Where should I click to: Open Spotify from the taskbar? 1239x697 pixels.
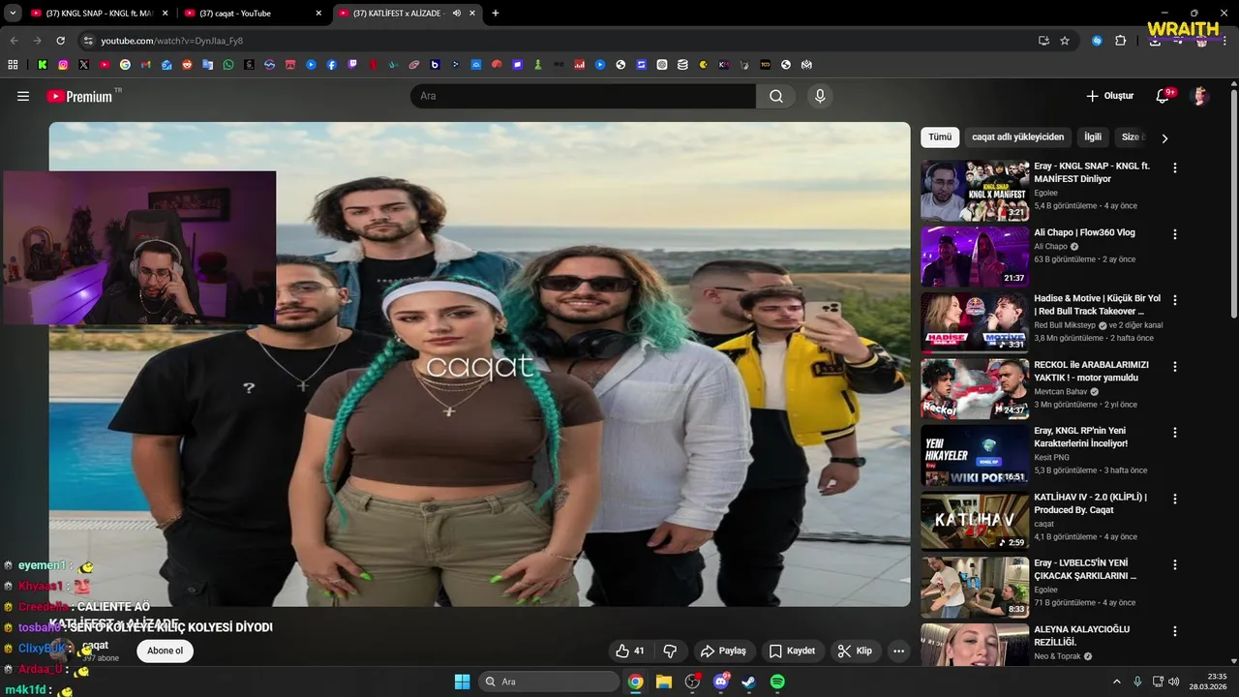pyautogui.click(x=777, y=682)
